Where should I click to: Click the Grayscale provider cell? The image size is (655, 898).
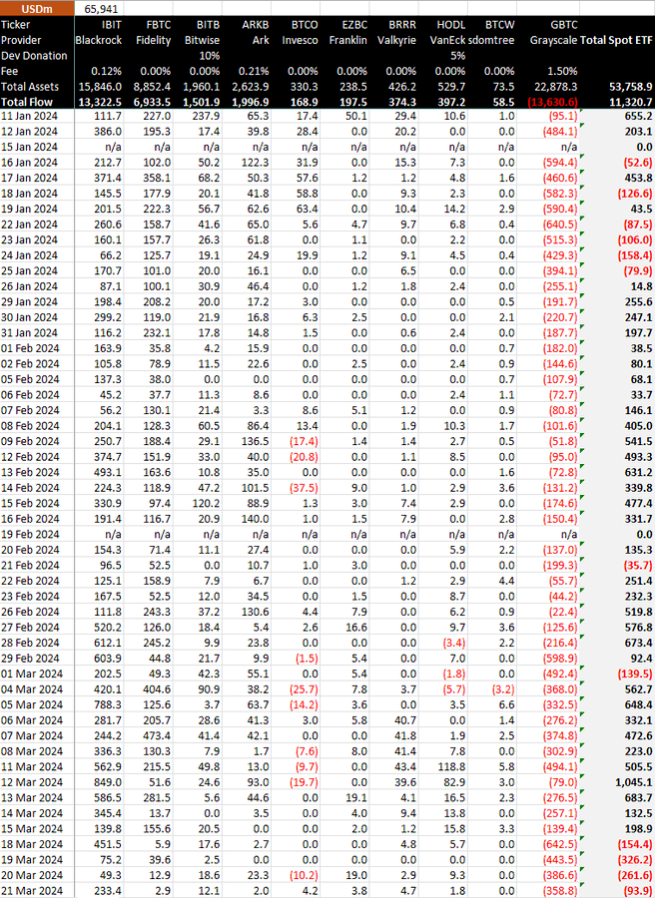point(554,40)
